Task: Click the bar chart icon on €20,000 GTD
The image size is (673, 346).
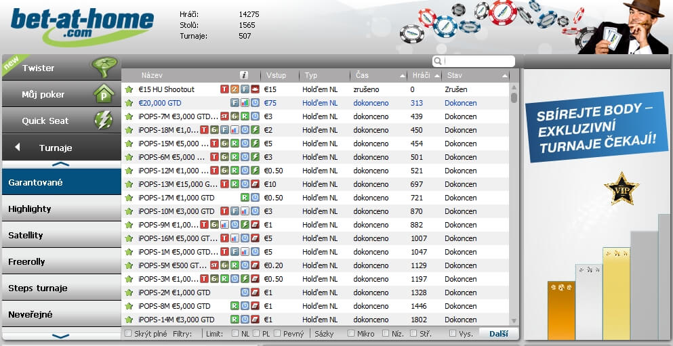Action: 245,104
